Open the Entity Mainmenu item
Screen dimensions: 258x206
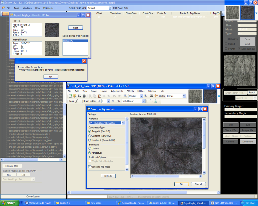[48, 8]
